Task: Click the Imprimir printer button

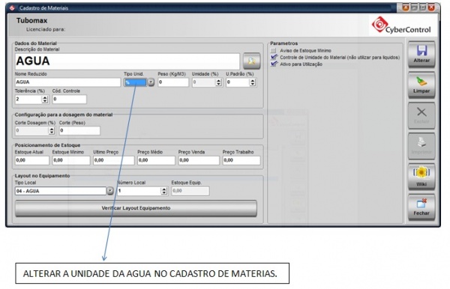Action: pos(421,146)
